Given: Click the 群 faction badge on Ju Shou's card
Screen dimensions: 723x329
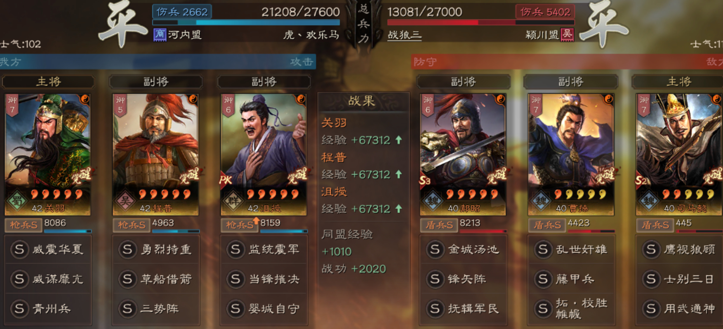Looking at the screenshot, I should pyautogui.click(x=233, y=201).
